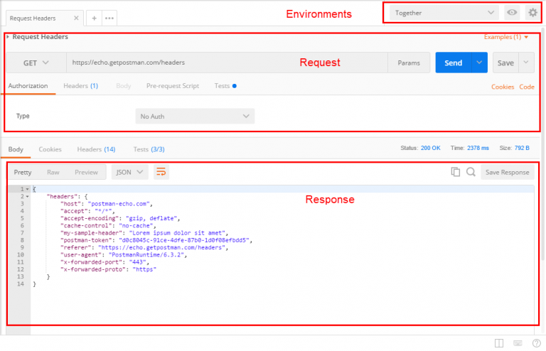Open Send options dropdown arrow
Viewport: 546px width, 351px height.
[479, 63]
